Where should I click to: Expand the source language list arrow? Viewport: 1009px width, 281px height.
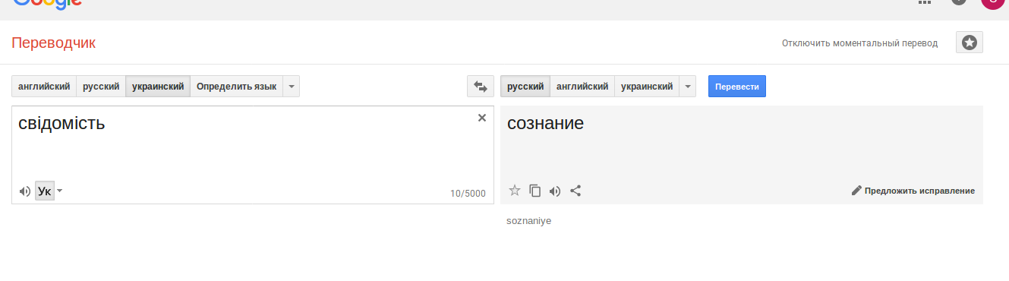292,87
